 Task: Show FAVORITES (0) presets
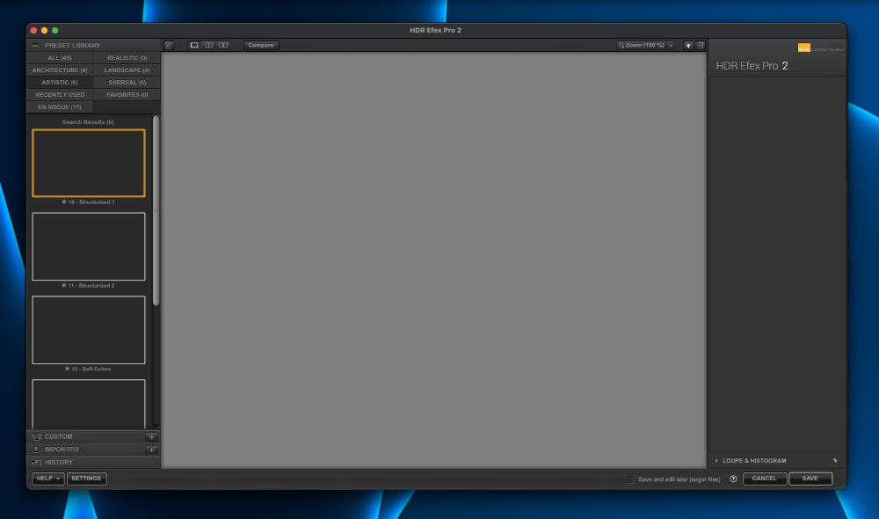(127, 95)
